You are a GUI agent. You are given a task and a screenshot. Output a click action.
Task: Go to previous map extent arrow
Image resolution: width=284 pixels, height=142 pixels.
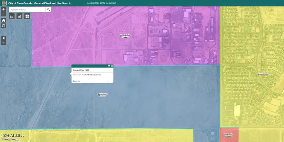[x=3, y=38]
